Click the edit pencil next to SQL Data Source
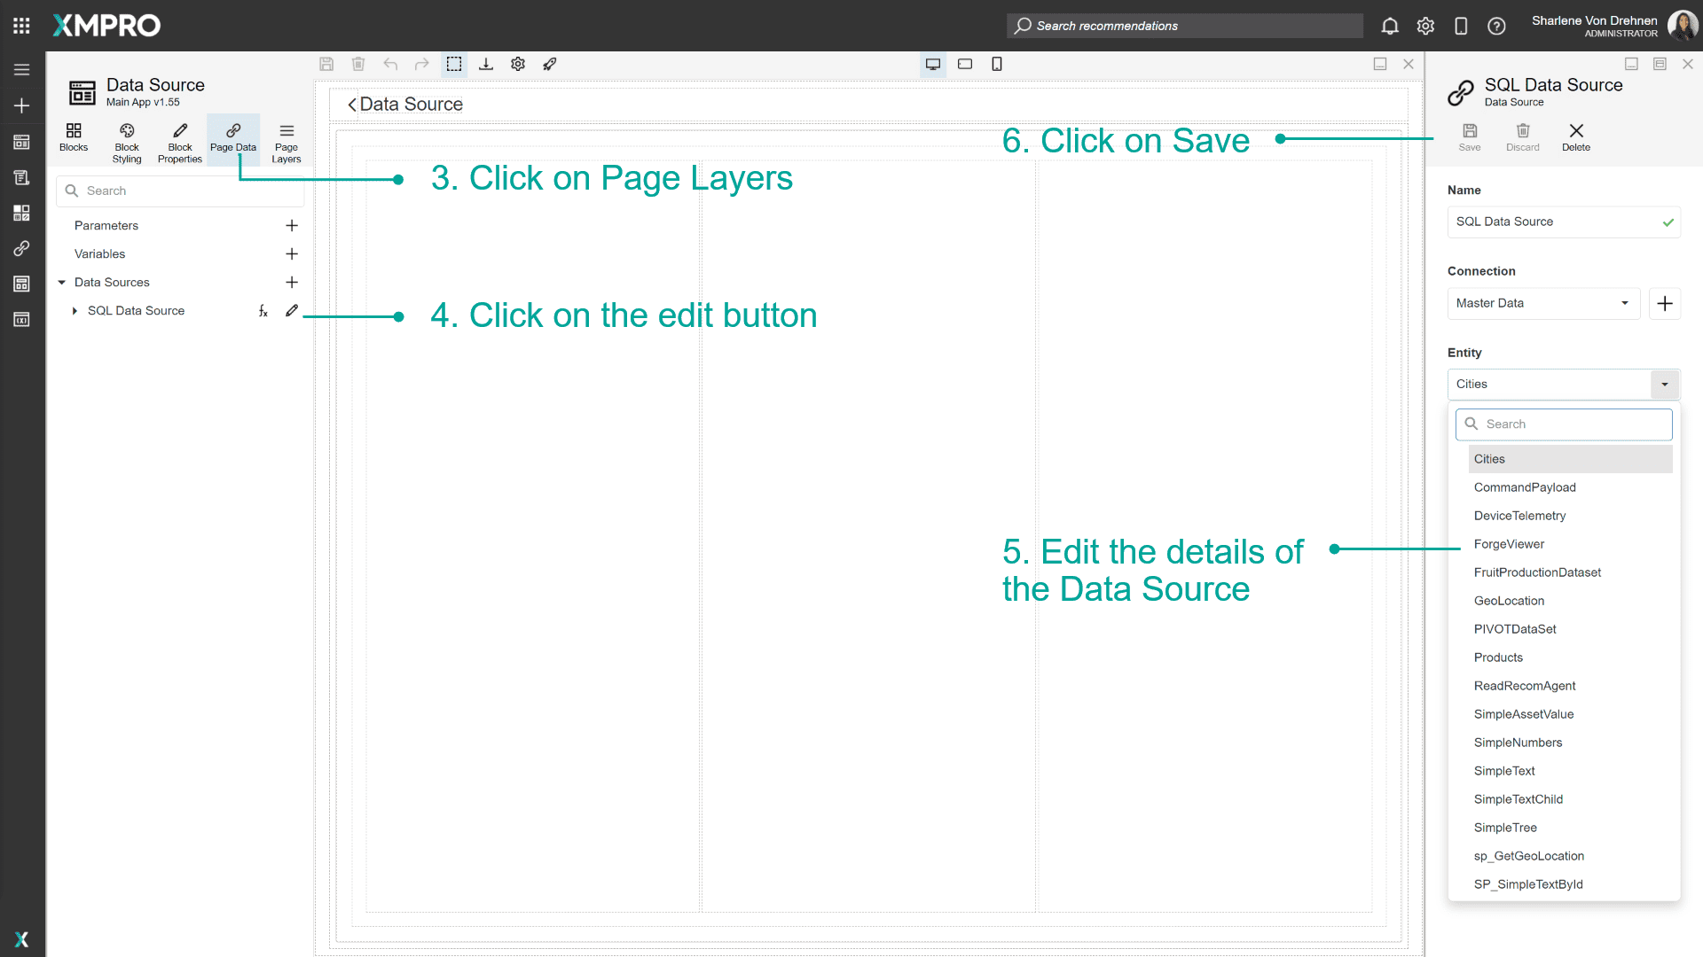The image size is (1703, 957). point(292,311)
